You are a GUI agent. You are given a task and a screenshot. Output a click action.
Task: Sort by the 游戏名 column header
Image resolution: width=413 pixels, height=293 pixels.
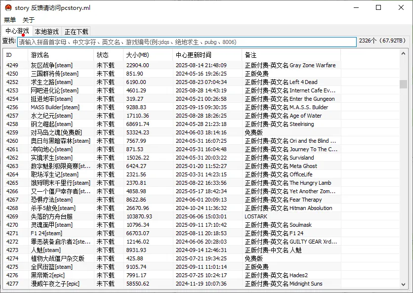(60, 55)
